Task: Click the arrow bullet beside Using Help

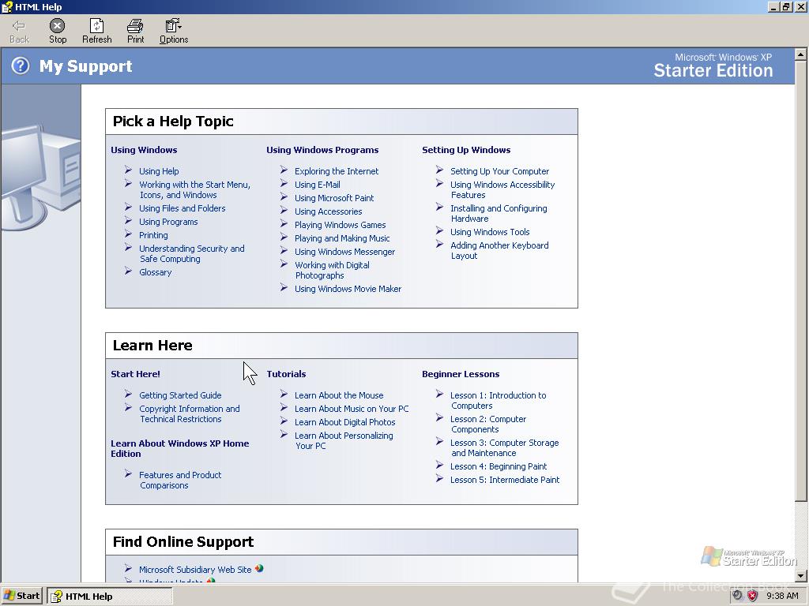Action: pyautogui.click(x=129, y=170)
